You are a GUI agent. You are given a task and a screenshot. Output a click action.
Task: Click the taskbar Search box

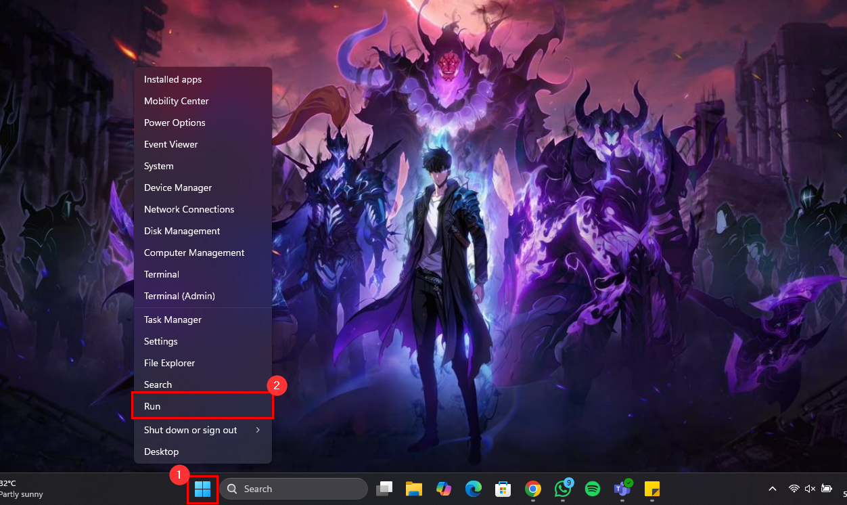tap(294, 489)
